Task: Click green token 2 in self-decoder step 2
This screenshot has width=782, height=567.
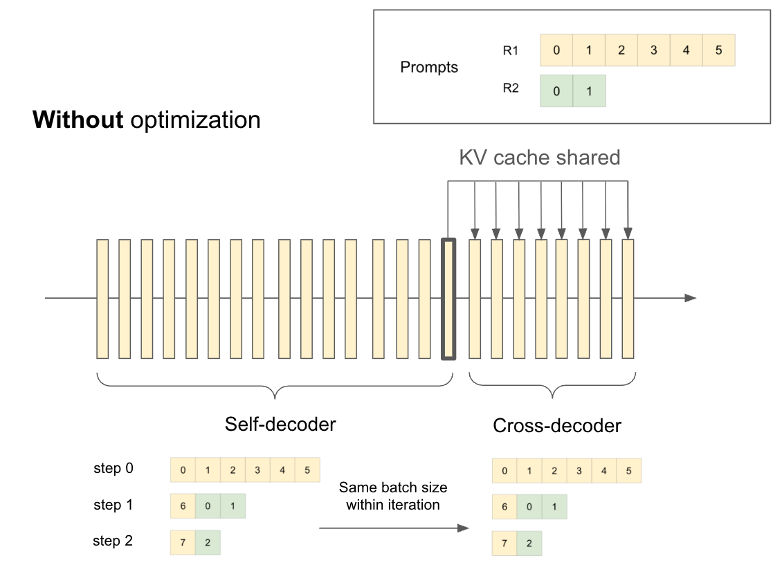Action: (208, 543)
